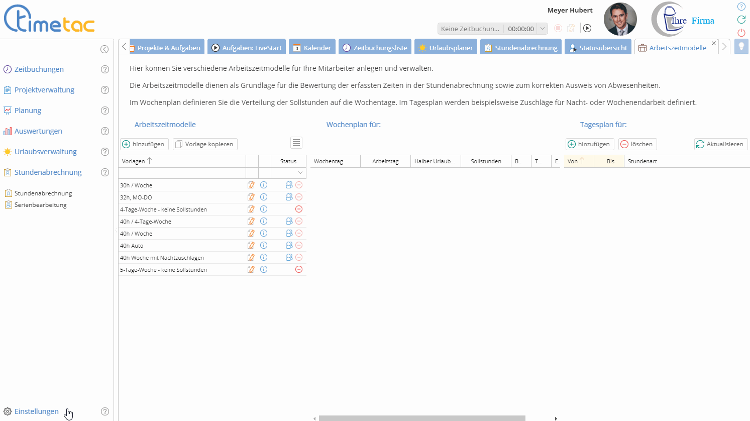Click Vorlage kopieren button
The height and width of the screenshot is (421, 750).
(x=205, y=144)
